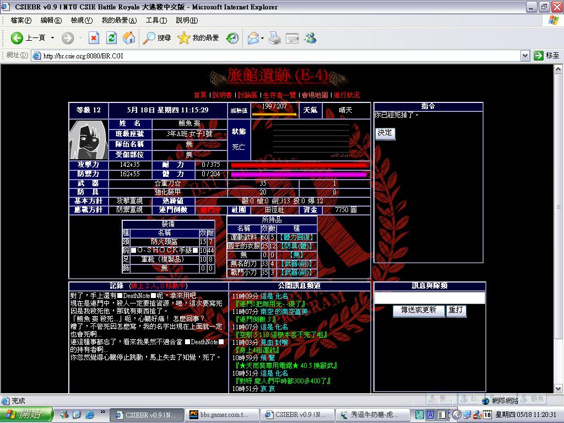Confirm with the 決定 button
This screenshot has height=423, width=564.
(x=385, y=133)
